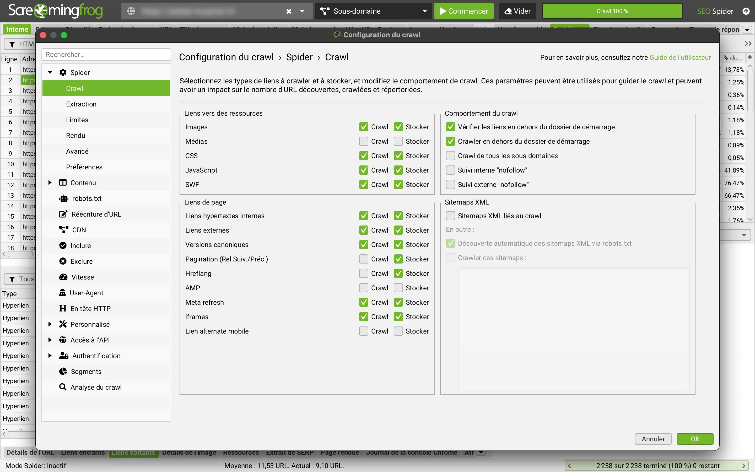Switch to the Interne tab
Screen dimensions: 755x472
(x=18, y=29)
